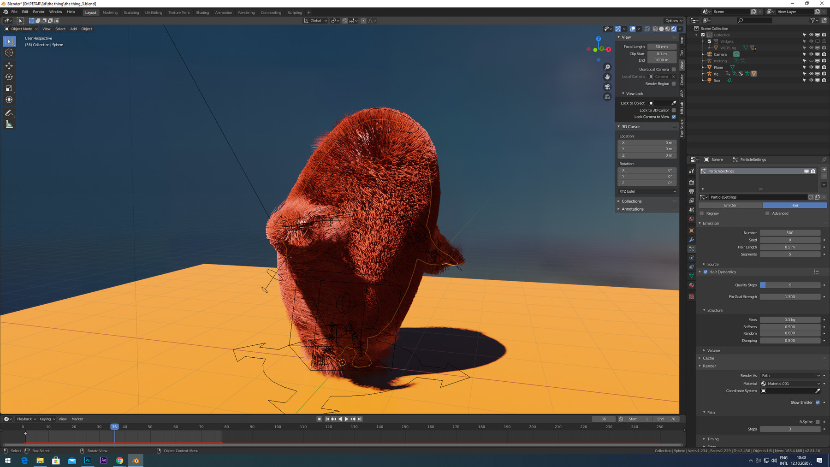Open the Camera object in the outliner
This screenshot has width=830, height=467.
pos(719,54)
